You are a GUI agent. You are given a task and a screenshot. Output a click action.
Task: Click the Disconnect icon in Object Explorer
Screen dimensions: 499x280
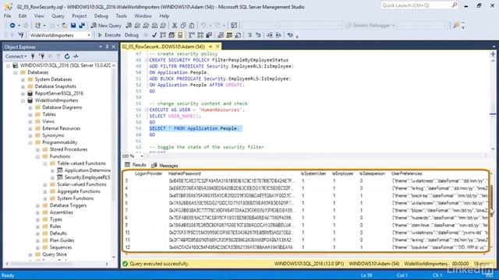(41, 56)
